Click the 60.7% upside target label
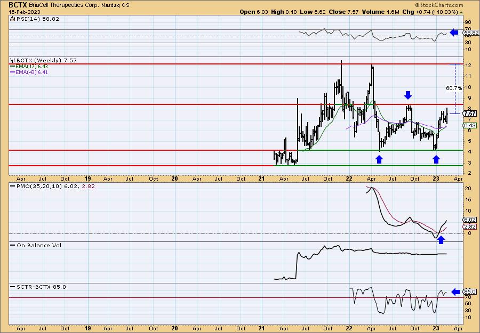Screen dimensions: 480x333 [x=454, y=88]
